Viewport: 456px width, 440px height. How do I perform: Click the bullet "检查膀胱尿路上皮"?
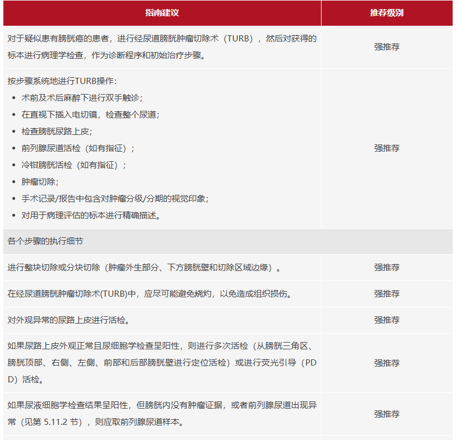57,131
